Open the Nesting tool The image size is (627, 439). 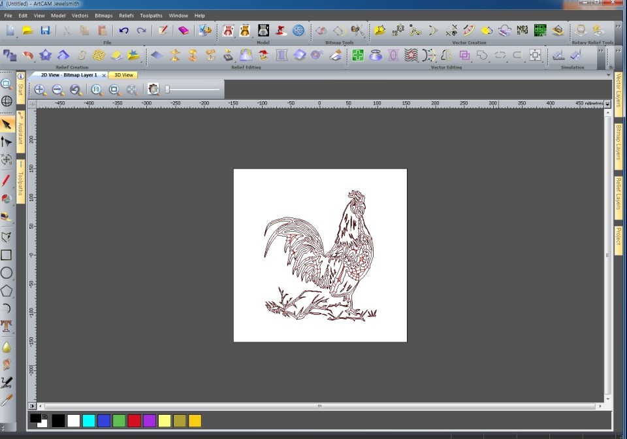click(522, 31)
